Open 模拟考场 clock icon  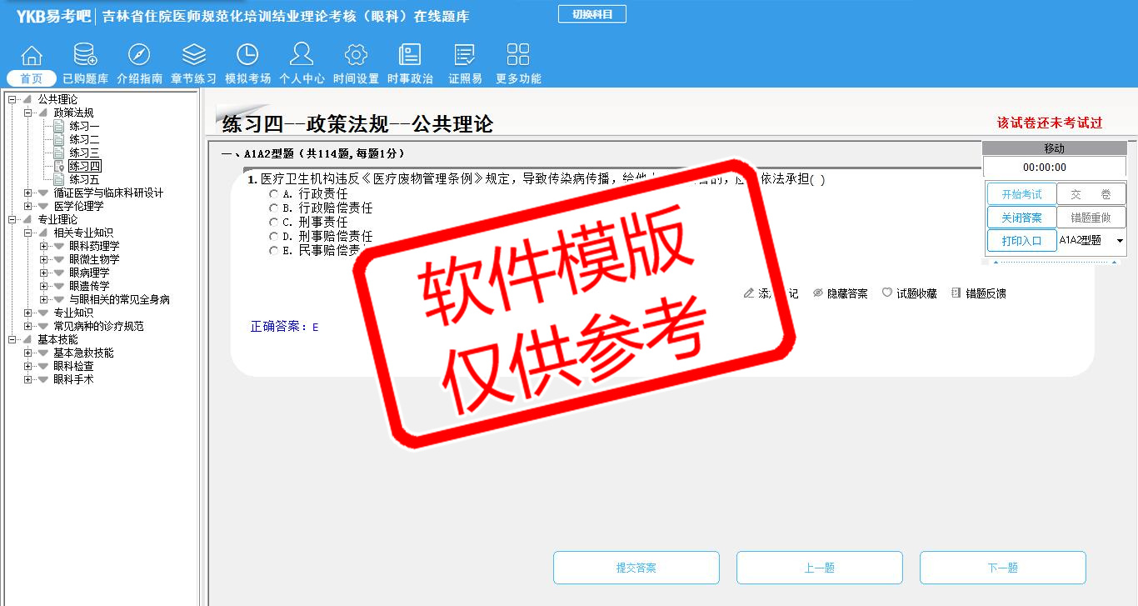[x=247, y=55]
